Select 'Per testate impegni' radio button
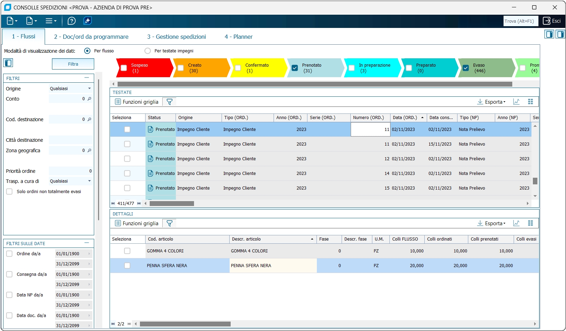 point(148,51)
